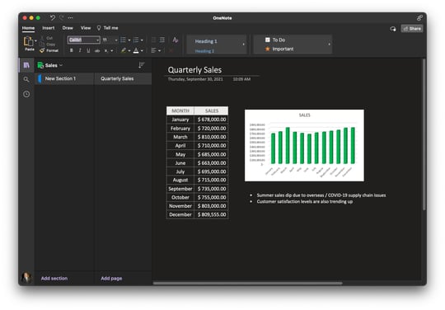445x310 pixels.
Task: Click the horizontal scrollbar at bottom
Action: (247, 283)
